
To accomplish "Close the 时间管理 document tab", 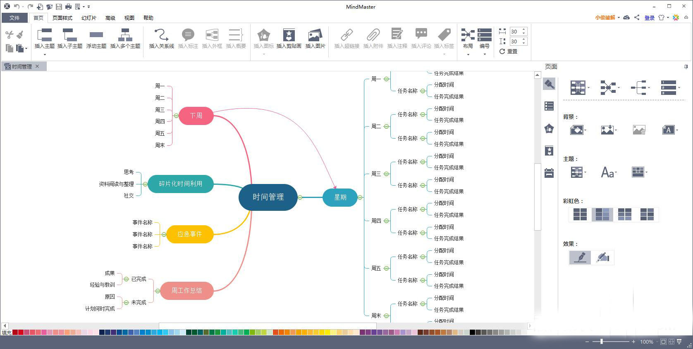I will coord(37,66).
